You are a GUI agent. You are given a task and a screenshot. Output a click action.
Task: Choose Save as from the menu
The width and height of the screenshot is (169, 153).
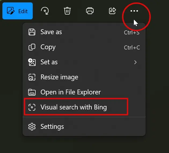point(84,32)
